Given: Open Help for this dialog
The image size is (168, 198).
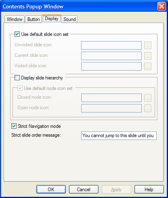Looking at the screenshot, I should (x=149, y=190).
